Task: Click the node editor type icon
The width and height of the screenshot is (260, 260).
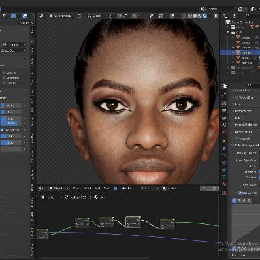Action: [x=42, y=189]
